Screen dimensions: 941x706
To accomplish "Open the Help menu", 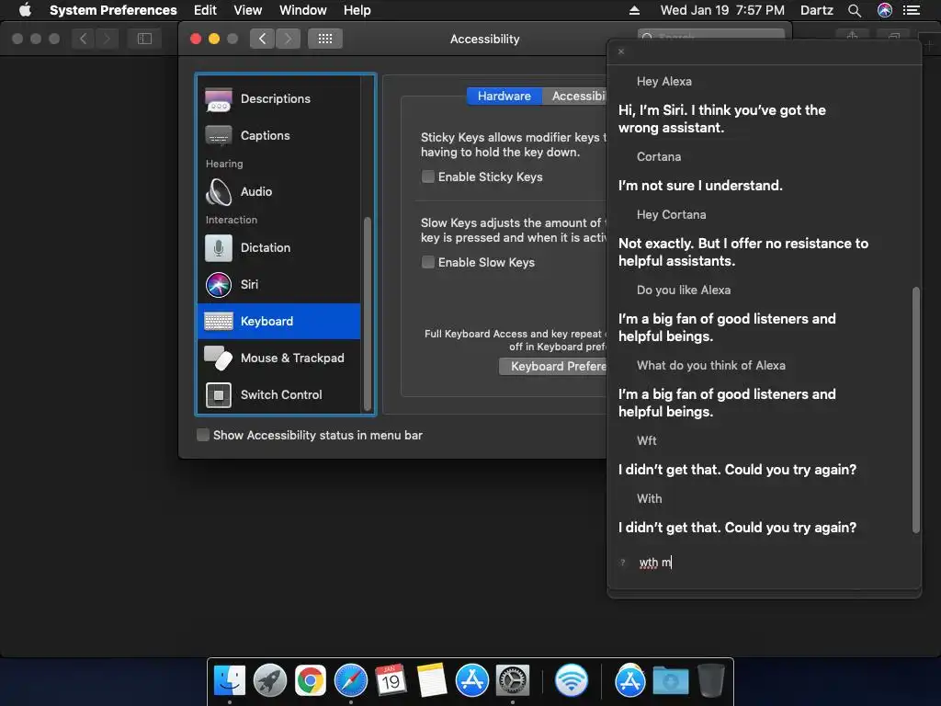I will coord(357,10).
